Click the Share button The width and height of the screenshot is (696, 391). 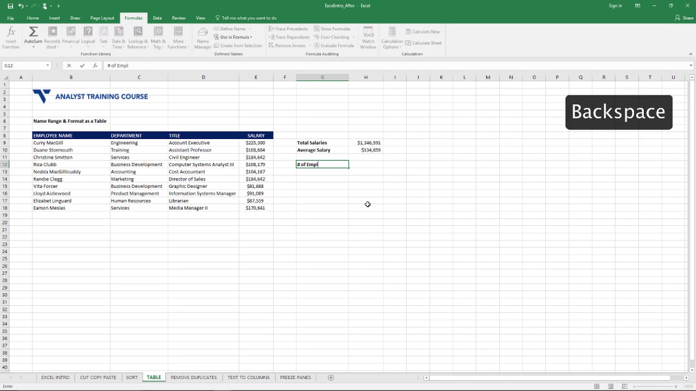point(684,18)
